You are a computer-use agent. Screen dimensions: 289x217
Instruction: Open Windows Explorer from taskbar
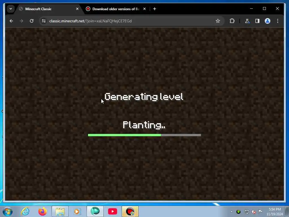(60, 211)
